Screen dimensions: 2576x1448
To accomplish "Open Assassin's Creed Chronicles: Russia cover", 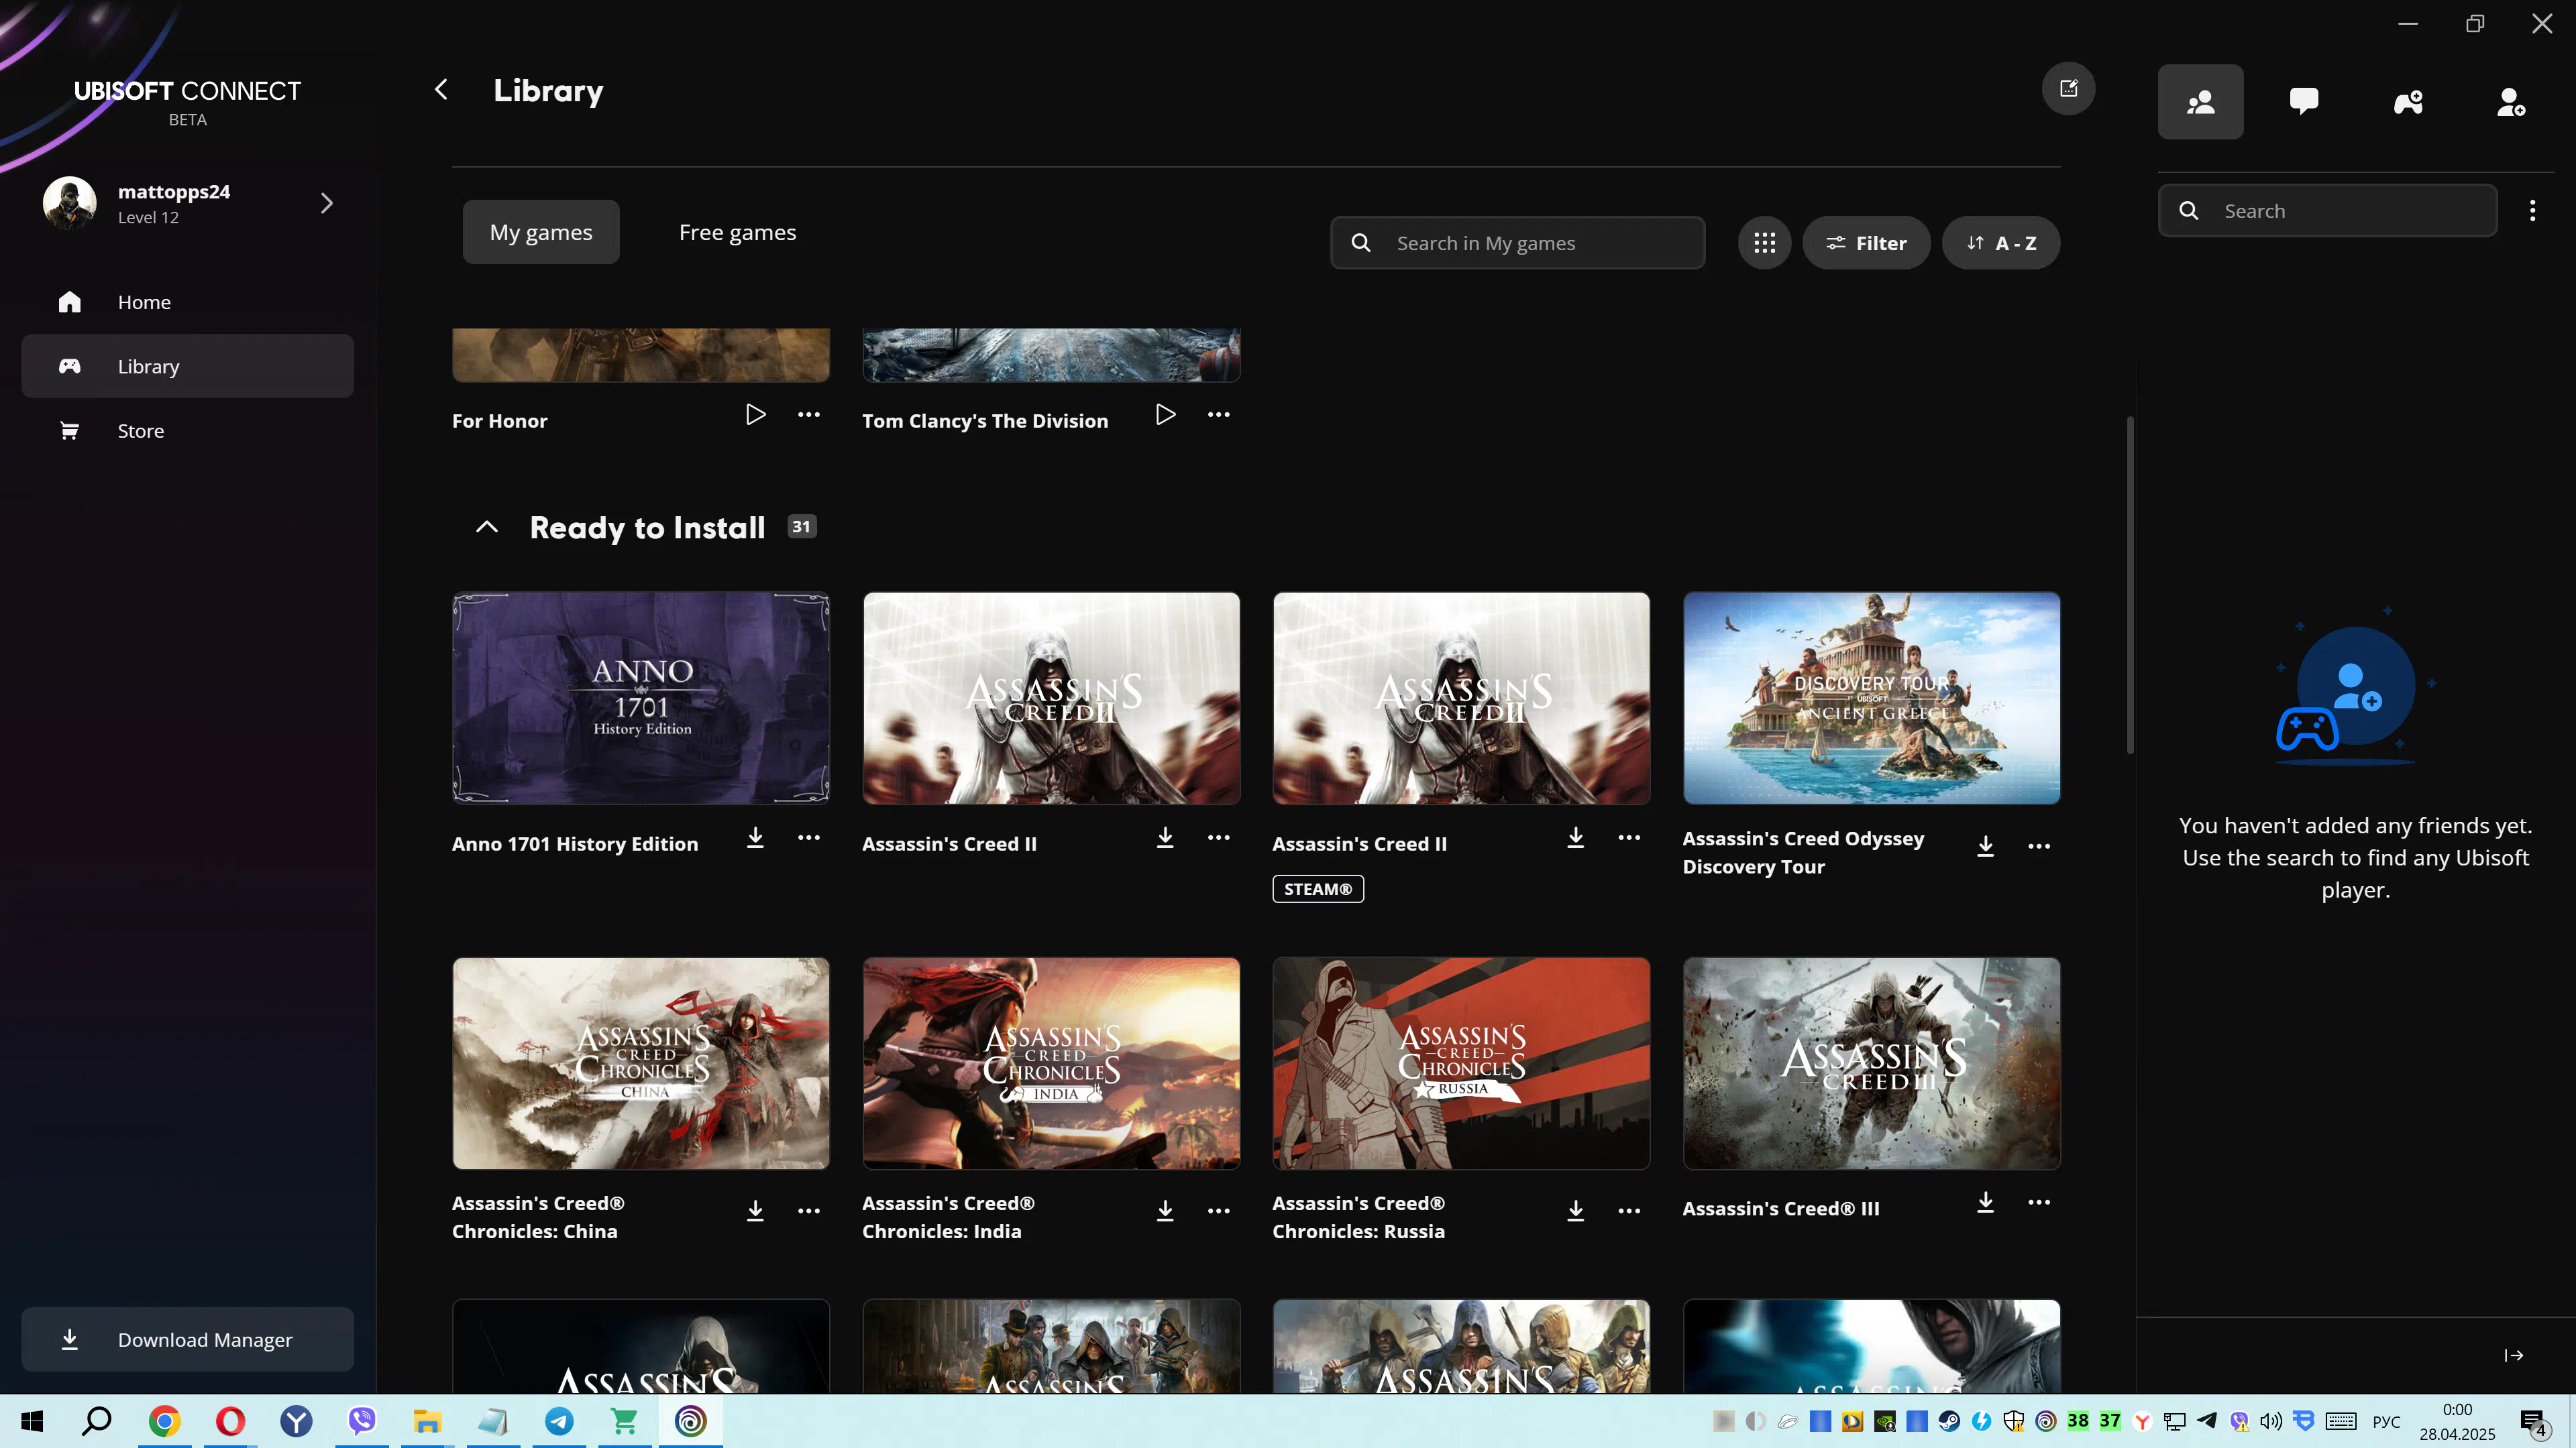I will pyautogui.click(x=1461, y=1063).
